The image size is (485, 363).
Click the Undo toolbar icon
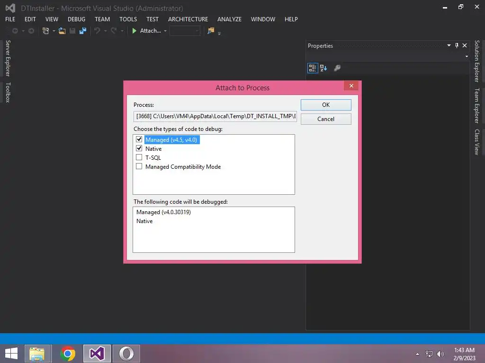97,31
